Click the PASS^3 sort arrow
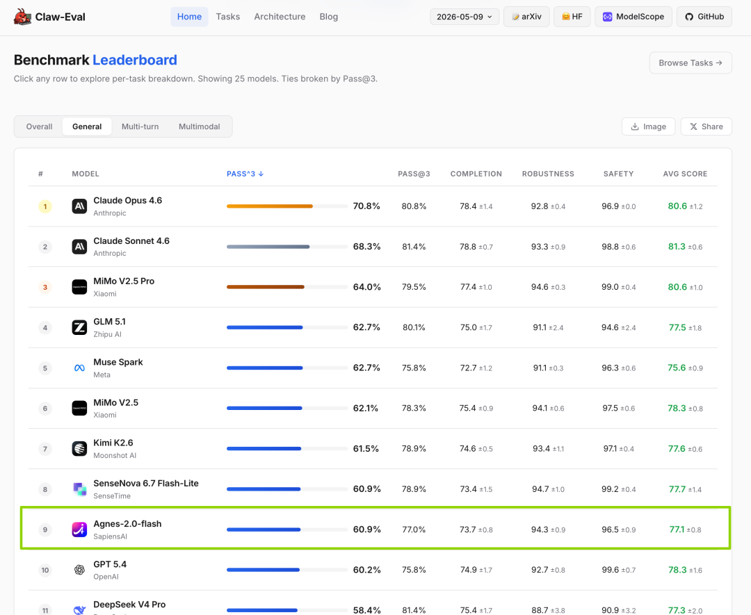The height and width of the screenshot is (615, 751). 261,174
